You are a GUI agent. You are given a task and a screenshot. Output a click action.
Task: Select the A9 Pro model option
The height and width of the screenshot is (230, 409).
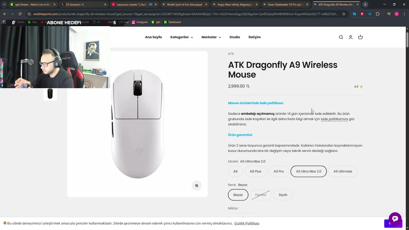point(279,171)
